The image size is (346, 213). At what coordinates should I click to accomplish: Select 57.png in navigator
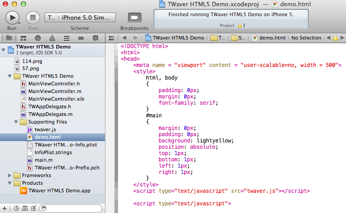click(x=31, y=68)
